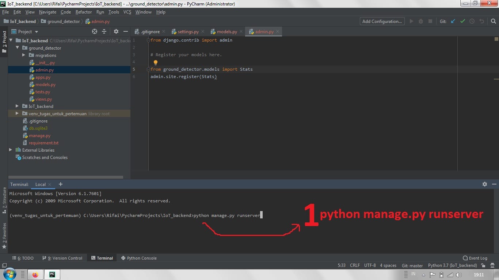Open the Git: master branch dropdown
Screen dimensions: 499x280
click(412, 265)
